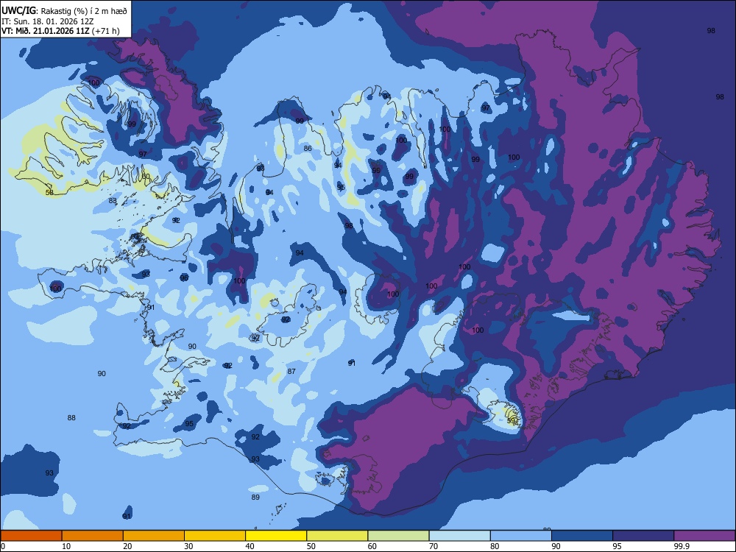Screen dimensions: 736x552
Task: Select the orange 10–20 legend color band
Action: click(93, 536)
